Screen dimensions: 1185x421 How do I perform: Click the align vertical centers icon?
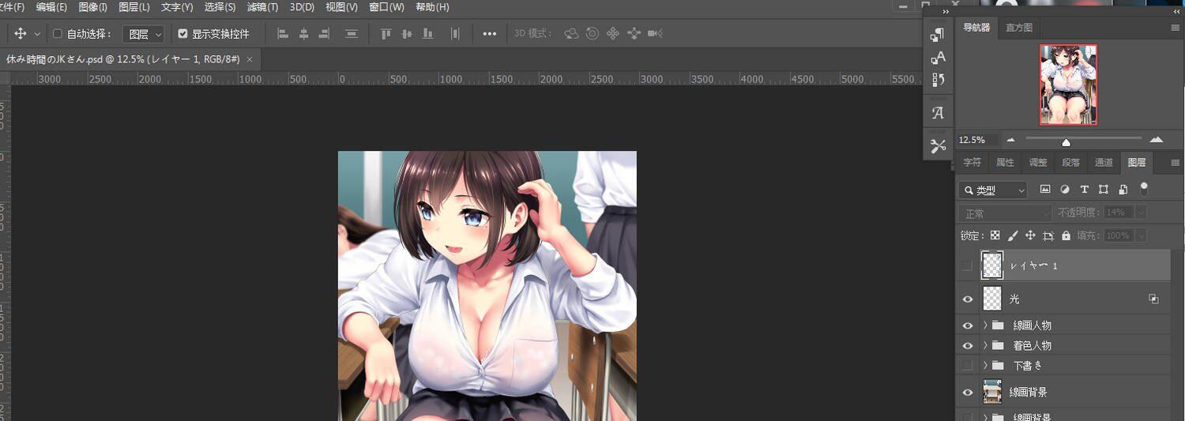(x=407, y=34)
